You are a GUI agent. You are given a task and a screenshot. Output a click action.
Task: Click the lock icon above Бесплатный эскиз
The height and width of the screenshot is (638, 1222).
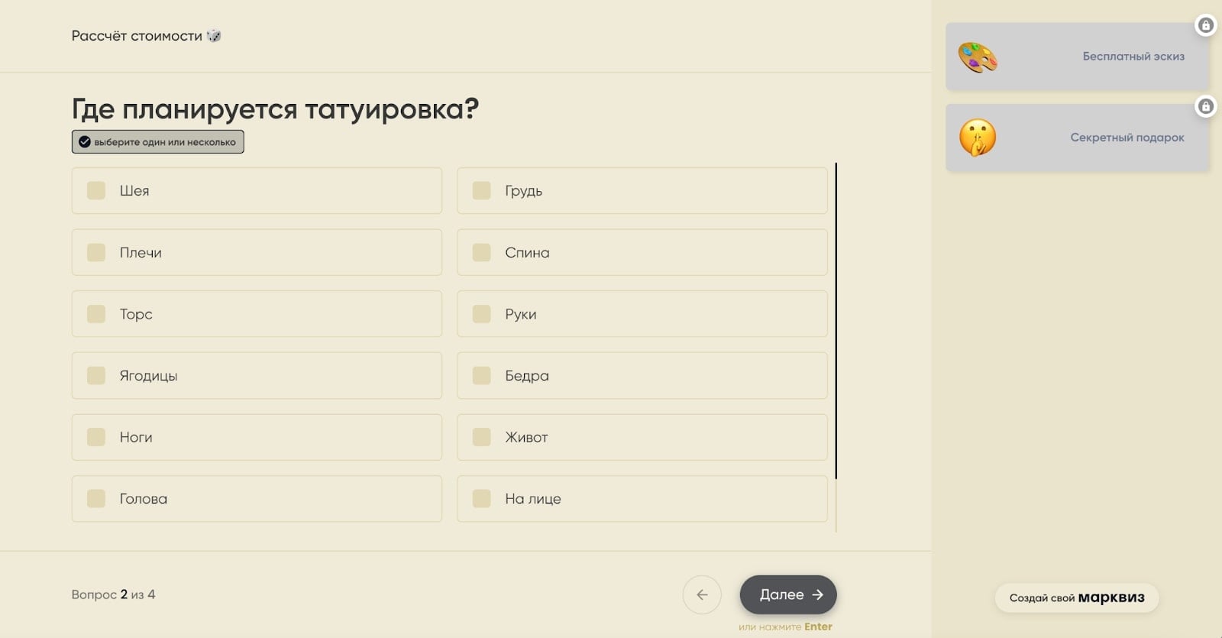point(1207,25)
